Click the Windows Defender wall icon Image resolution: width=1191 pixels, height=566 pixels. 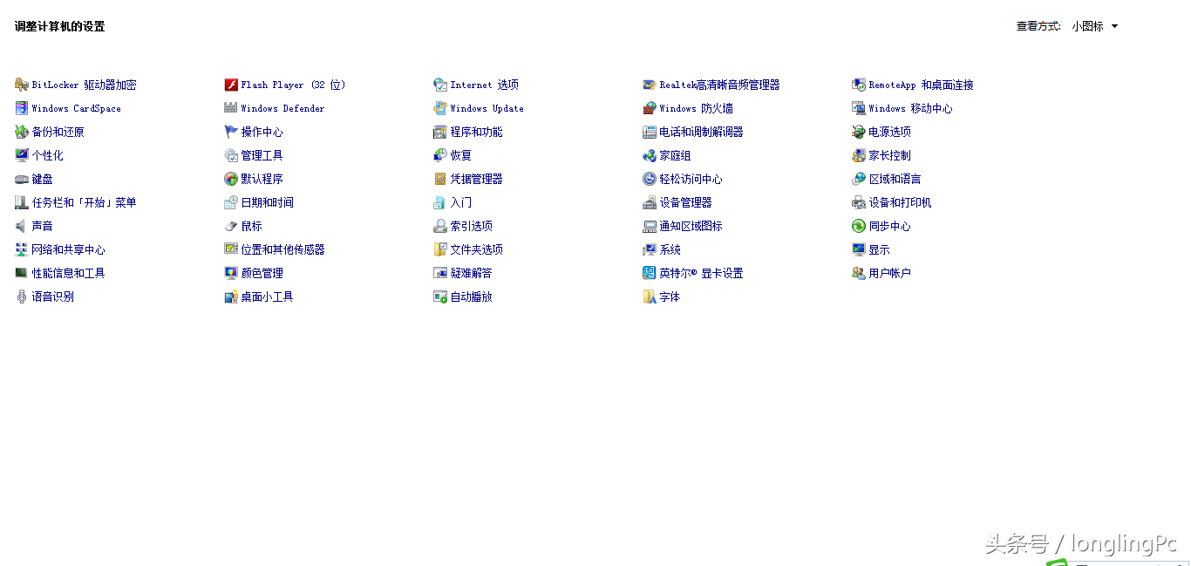pos(231,108)
